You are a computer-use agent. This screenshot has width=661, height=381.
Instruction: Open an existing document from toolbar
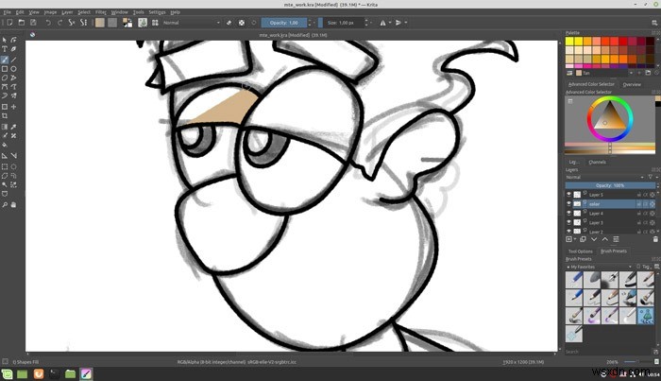pos(22,23)
